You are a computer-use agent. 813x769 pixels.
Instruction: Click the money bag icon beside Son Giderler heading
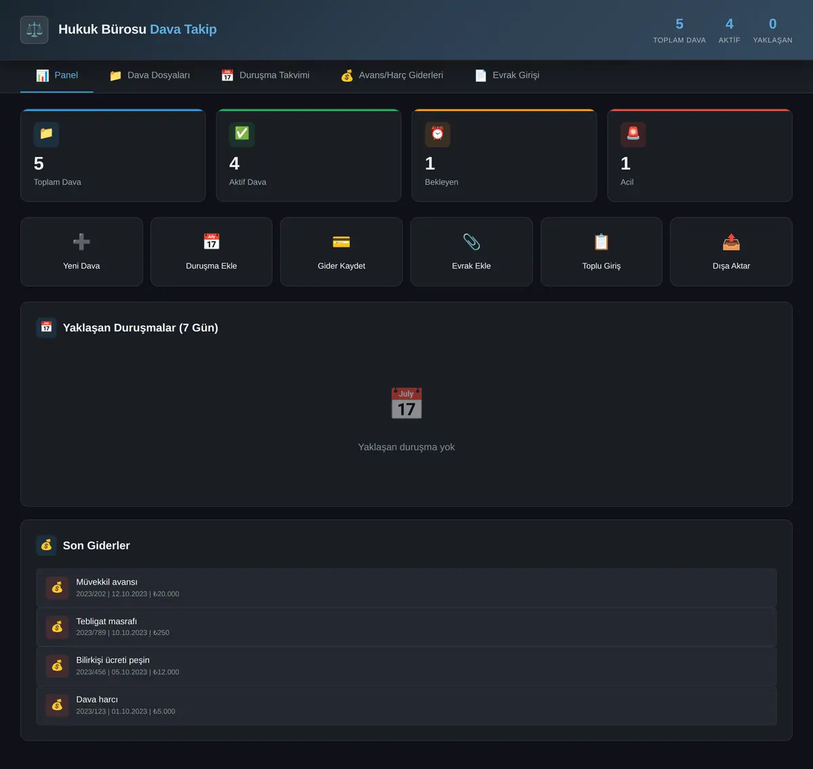[46, 545]
